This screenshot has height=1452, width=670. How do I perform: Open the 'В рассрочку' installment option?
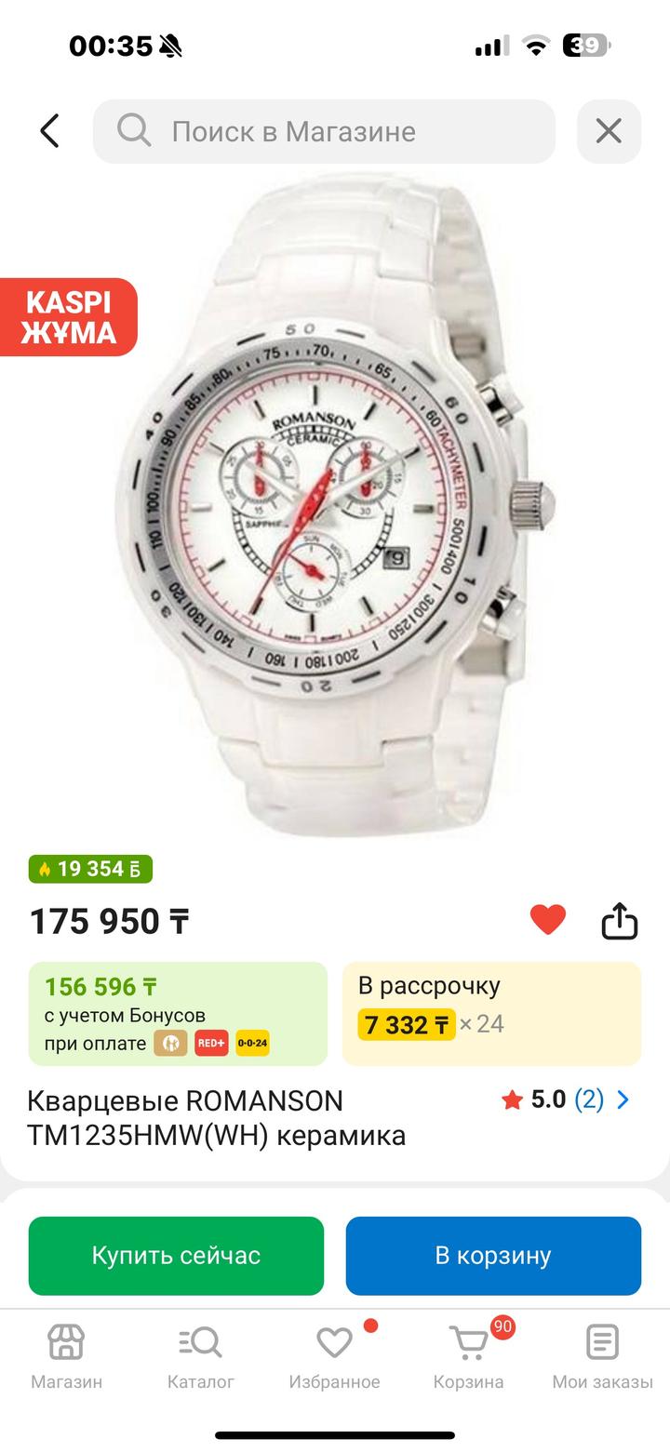click(491, 1013)
